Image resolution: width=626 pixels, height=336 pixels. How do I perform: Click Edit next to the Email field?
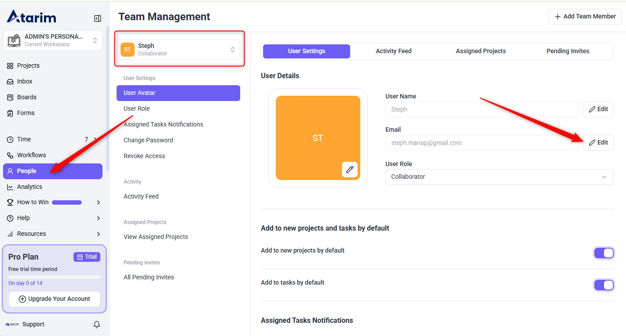point(598,143)
